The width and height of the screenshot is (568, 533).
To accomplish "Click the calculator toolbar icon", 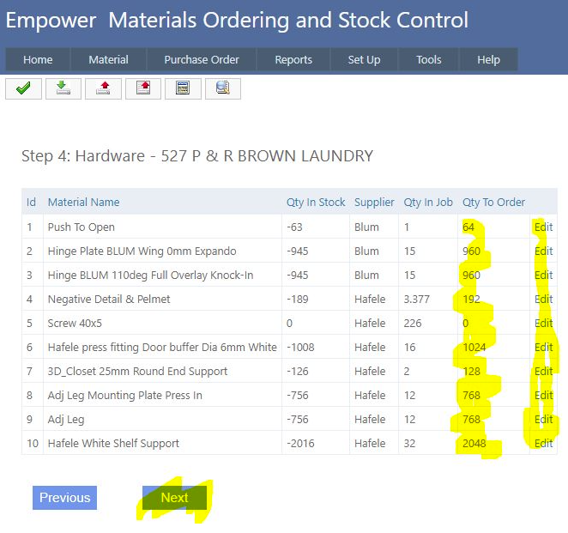I will pyautogui.click(x=183, y=88).
